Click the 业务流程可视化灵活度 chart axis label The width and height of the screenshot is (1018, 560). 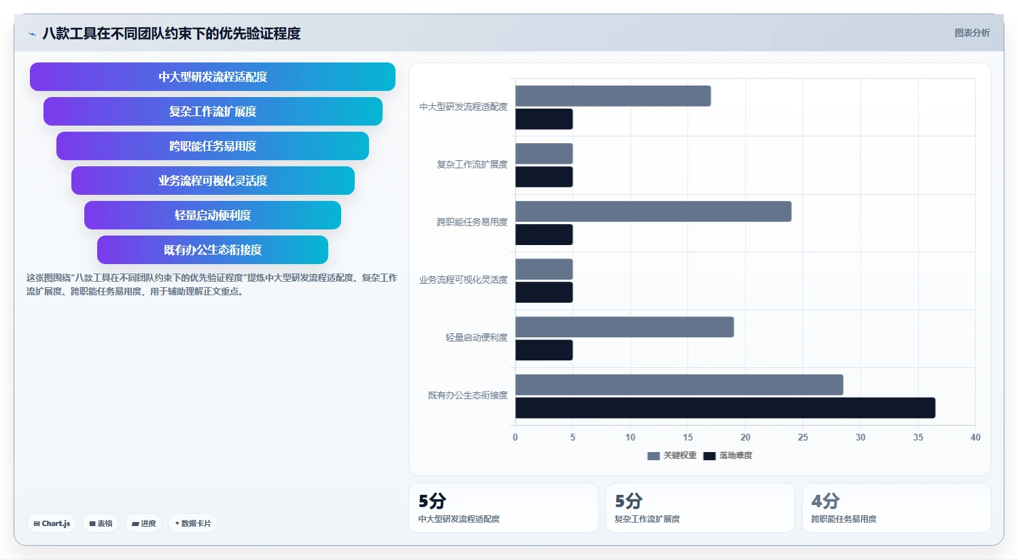click(463, 280)
